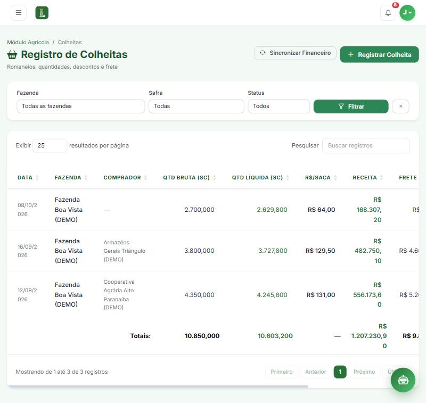Open the Fazenda filter dropdown
The width and height of the screenshot is (426, 403).
[x=81, y=106]
